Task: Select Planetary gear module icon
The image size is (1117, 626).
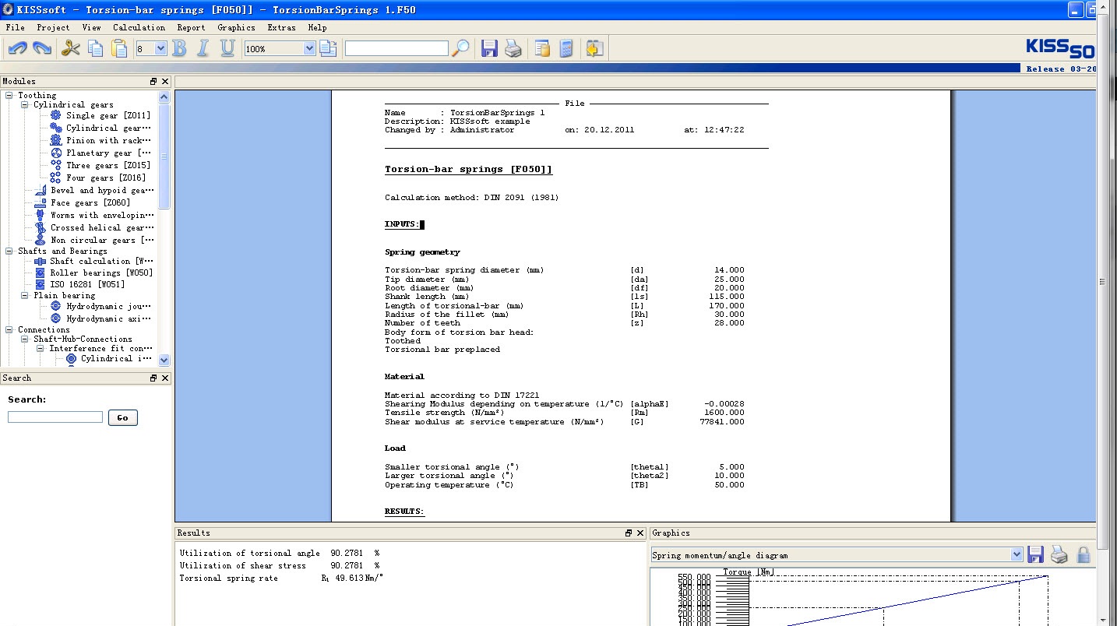Action: tap(55, 153)
